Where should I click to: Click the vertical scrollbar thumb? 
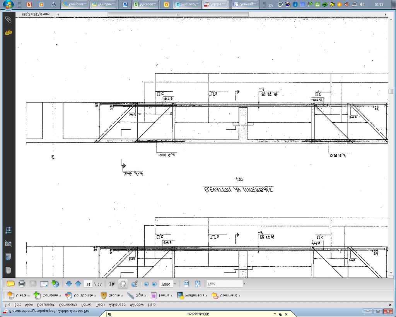click(391, 91)
